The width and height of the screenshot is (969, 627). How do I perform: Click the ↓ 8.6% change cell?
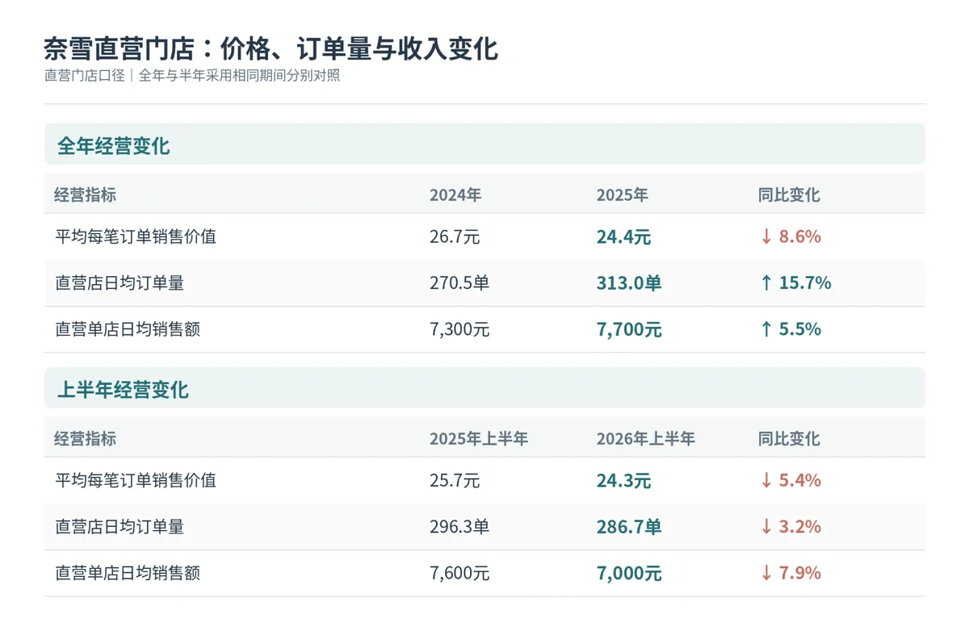tap(791, 236)
